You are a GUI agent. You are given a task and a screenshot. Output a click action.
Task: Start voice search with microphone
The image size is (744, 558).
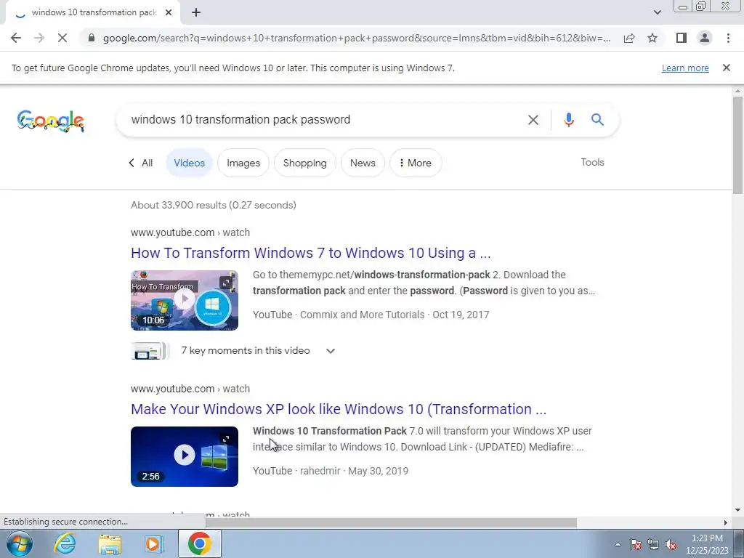[568, 120]
